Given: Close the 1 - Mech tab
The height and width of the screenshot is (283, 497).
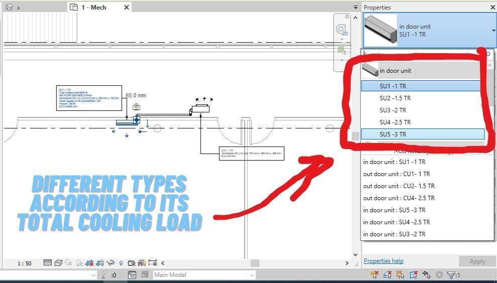Looking at the screenshot, I should pyautogui.click(x=127, y=8).
